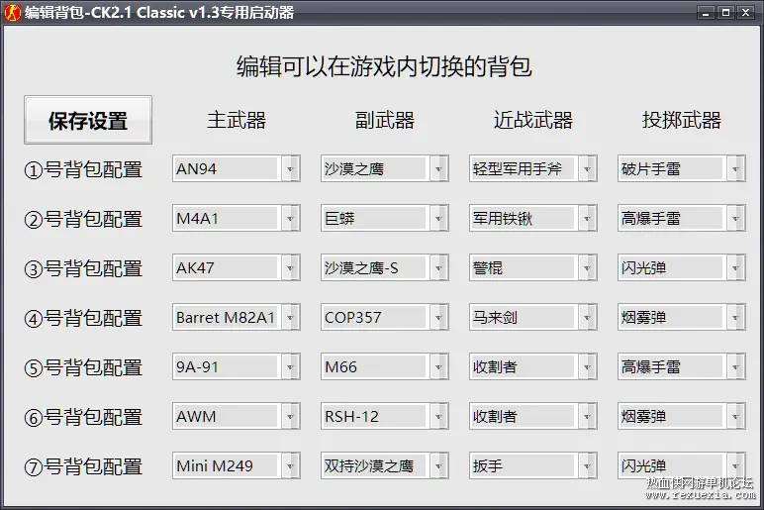Open the RSH-12 secondary weapon dropdown
This screenshot has width=764, height=510.
pos(384,416)
